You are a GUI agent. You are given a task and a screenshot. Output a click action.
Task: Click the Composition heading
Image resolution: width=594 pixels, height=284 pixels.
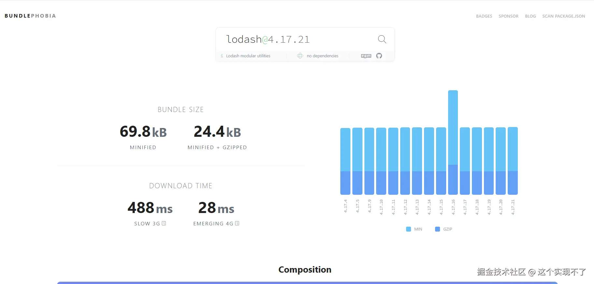[305, 270]
